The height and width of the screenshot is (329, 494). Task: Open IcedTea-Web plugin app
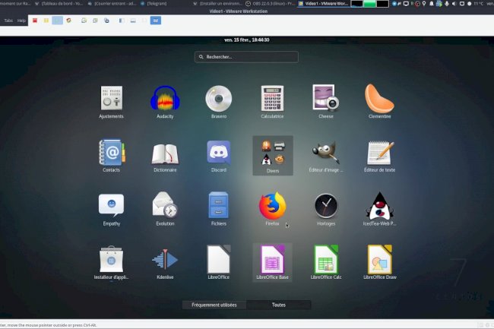tap(380, 210)
